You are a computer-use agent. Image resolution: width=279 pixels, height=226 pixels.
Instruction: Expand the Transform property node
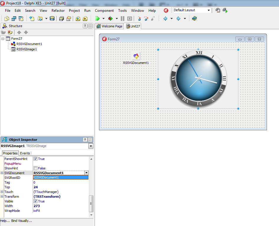click(x=2, y=197)
